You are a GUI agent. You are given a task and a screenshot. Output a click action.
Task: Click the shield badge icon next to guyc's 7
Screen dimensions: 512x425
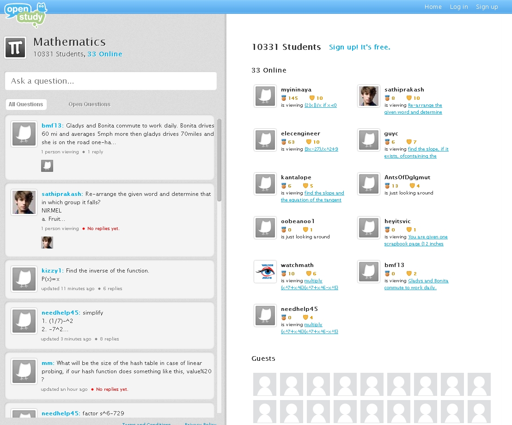tap(408, 142)
